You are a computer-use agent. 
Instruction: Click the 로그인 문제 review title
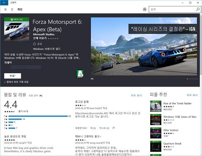coord(82,102)
